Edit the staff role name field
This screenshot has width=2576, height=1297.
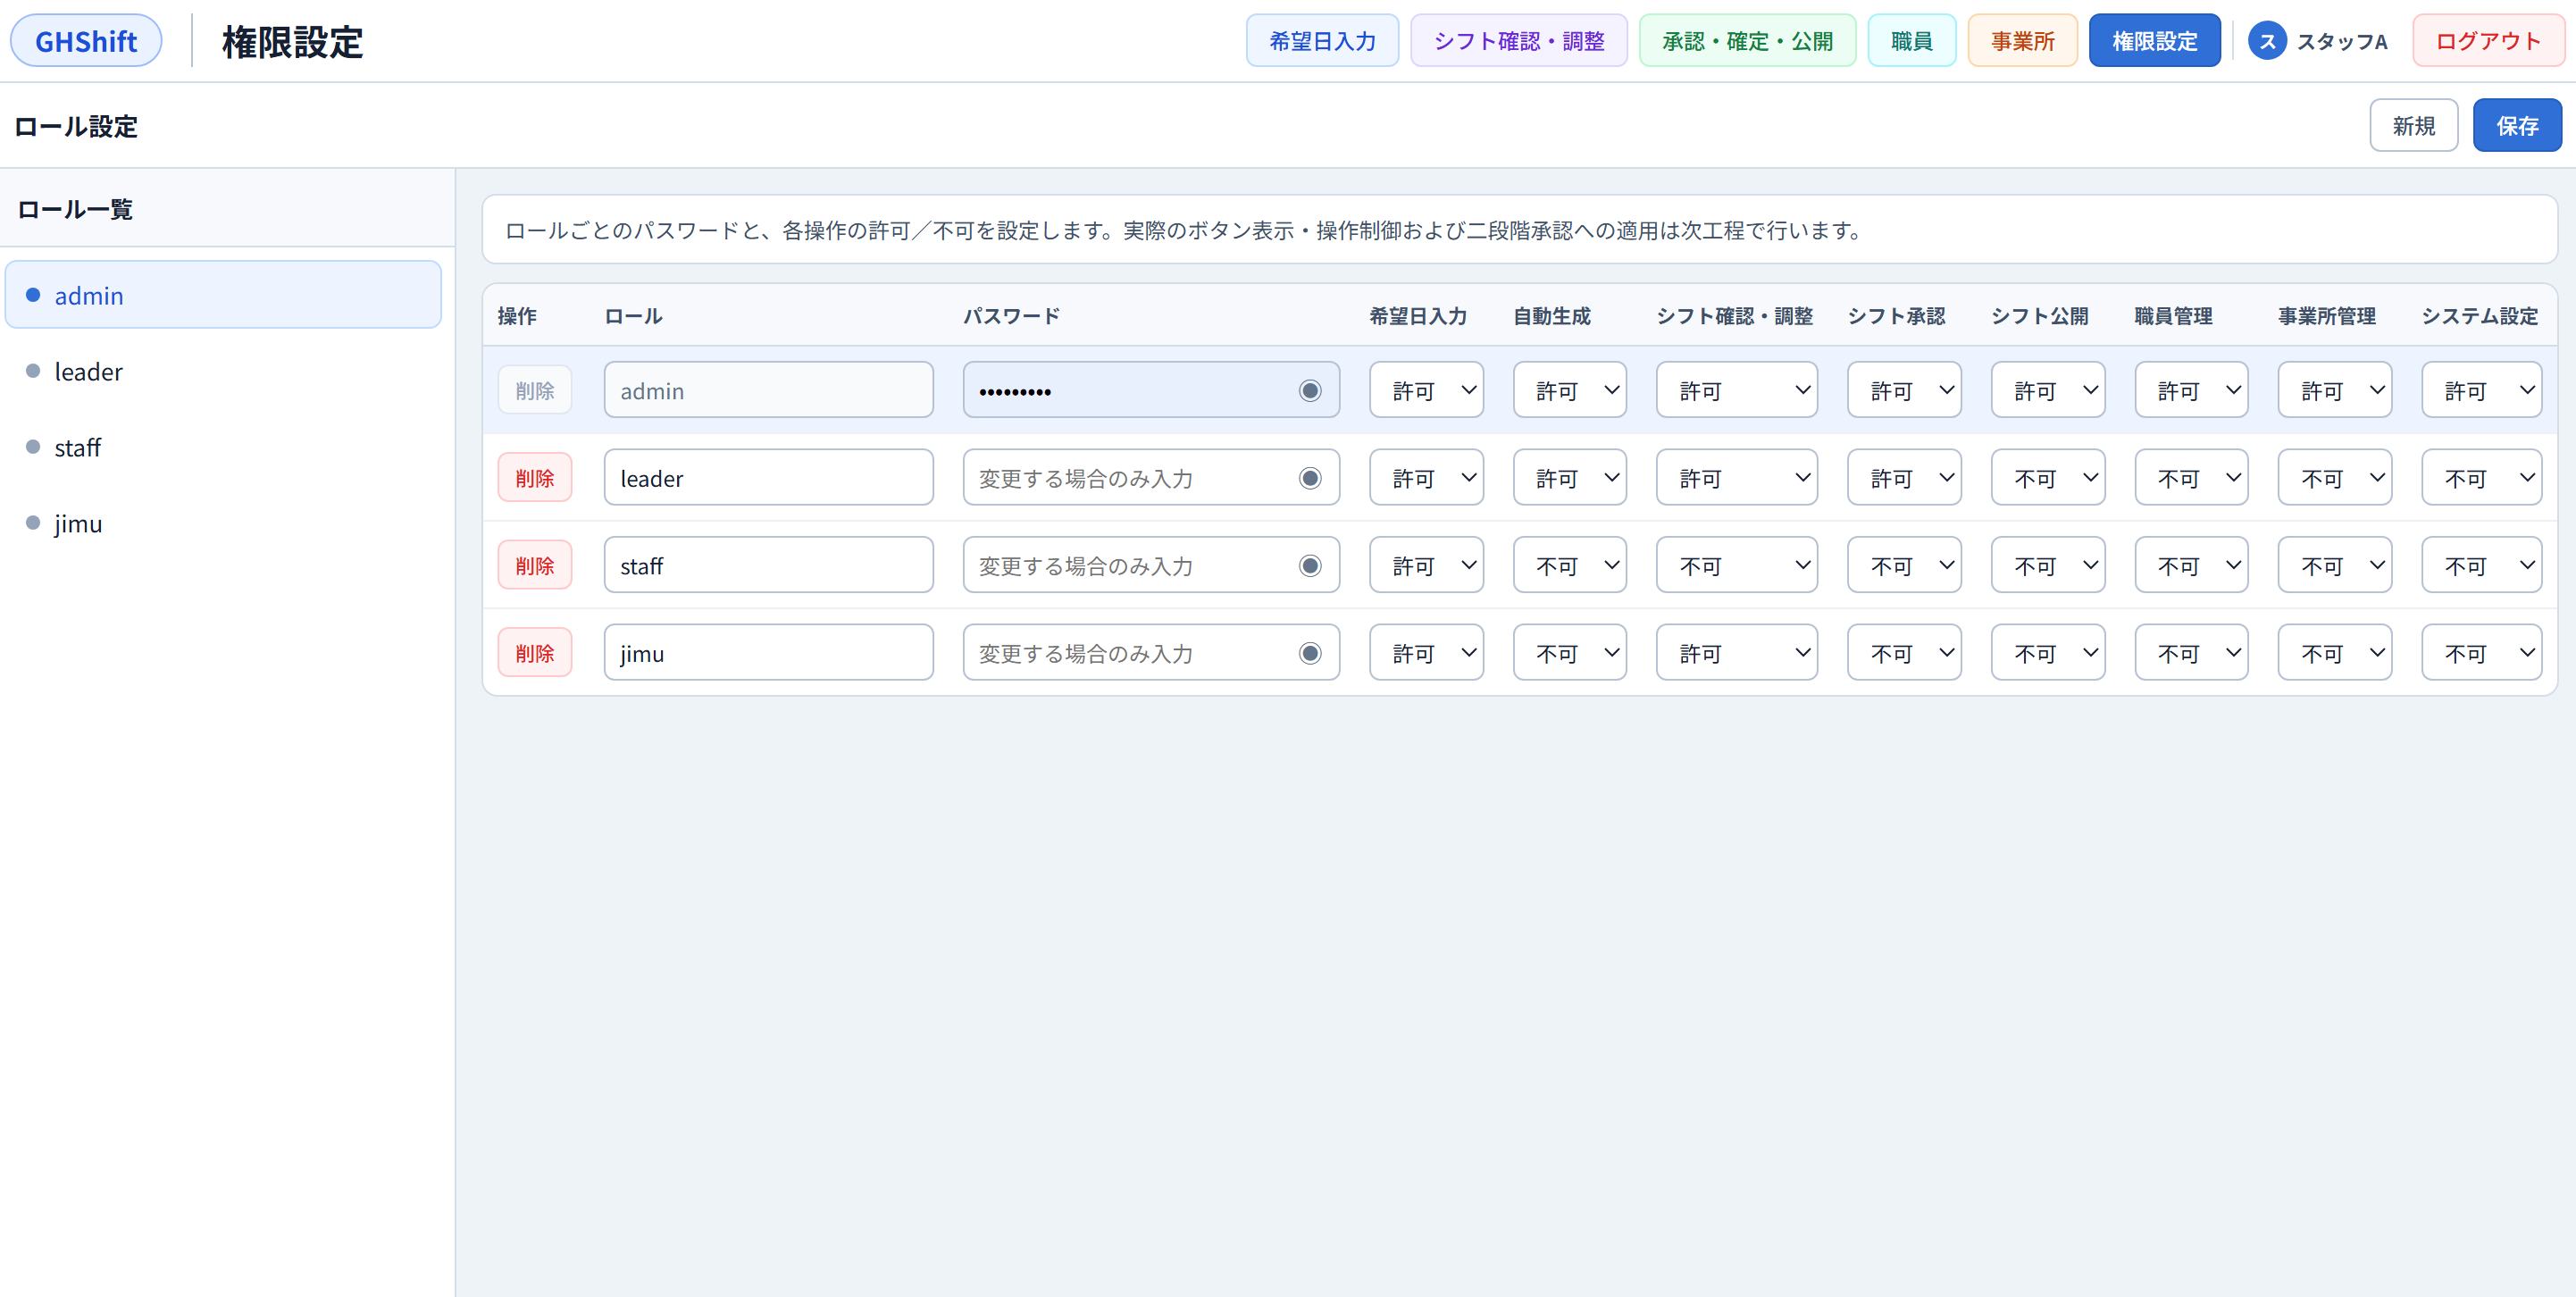tap(768, 566)
